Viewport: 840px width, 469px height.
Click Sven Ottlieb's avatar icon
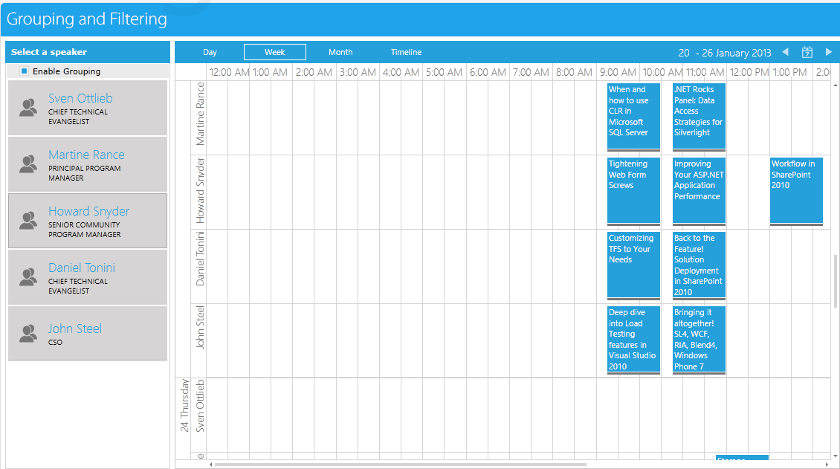(x=29, y=108)
